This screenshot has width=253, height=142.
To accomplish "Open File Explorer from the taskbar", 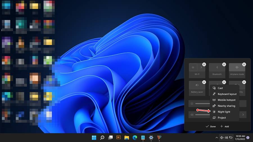I will [127, 138].
